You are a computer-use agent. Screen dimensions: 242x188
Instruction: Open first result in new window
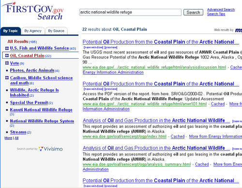click(93, 47)
